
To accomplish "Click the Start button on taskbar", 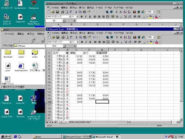I will 6,137.
